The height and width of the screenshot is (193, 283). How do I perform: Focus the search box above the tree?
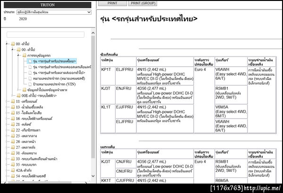click(x=45, y=34)
